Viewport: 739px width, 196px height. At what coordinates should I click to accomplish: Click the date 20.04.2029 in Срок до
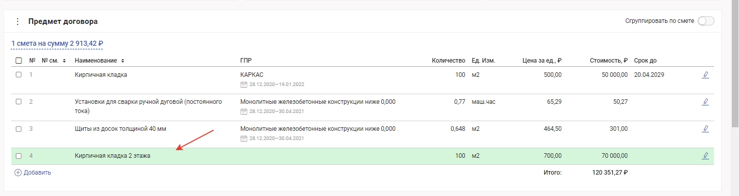click(x=649, y=75)
